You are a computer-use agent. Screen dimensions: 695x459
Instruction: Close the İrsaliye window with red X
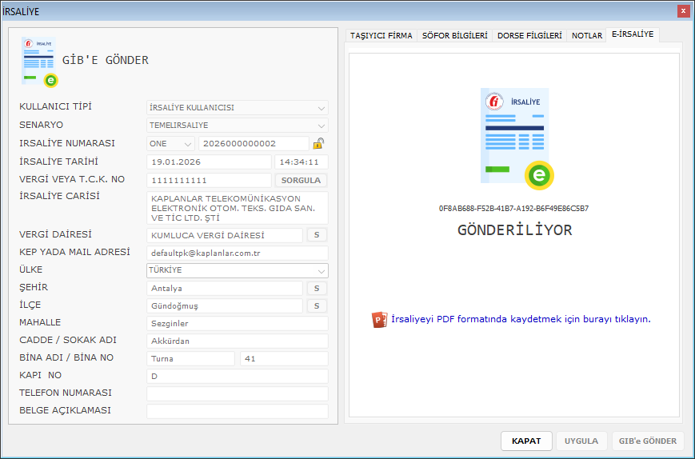tap(683, 11)
